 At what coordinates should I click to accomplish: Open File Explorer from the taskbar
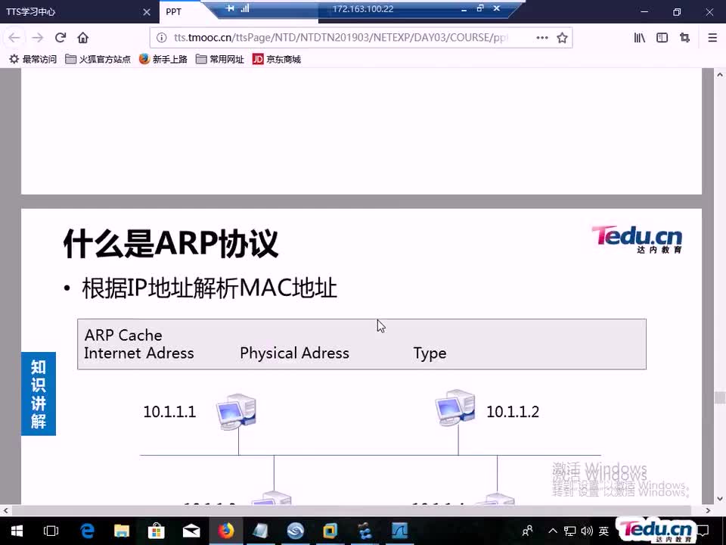click(x=122, y=531)
